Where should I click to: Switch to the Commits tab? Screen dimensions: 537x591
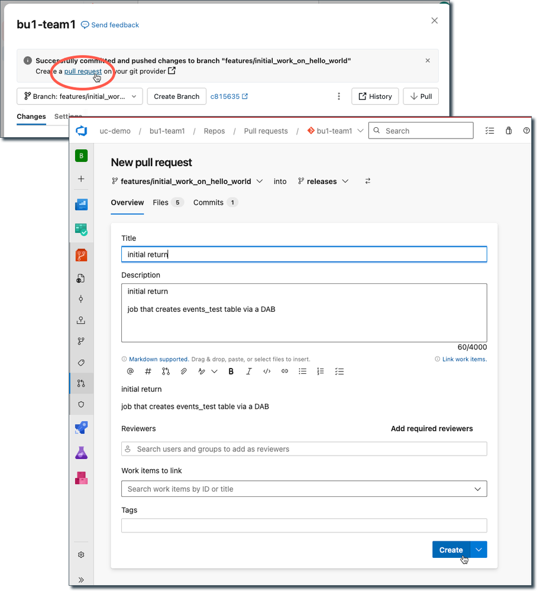point(208,202)
